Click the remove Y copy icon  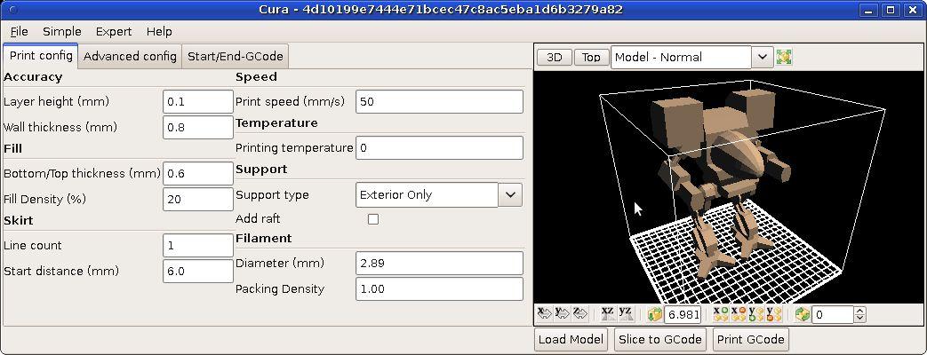773,313
